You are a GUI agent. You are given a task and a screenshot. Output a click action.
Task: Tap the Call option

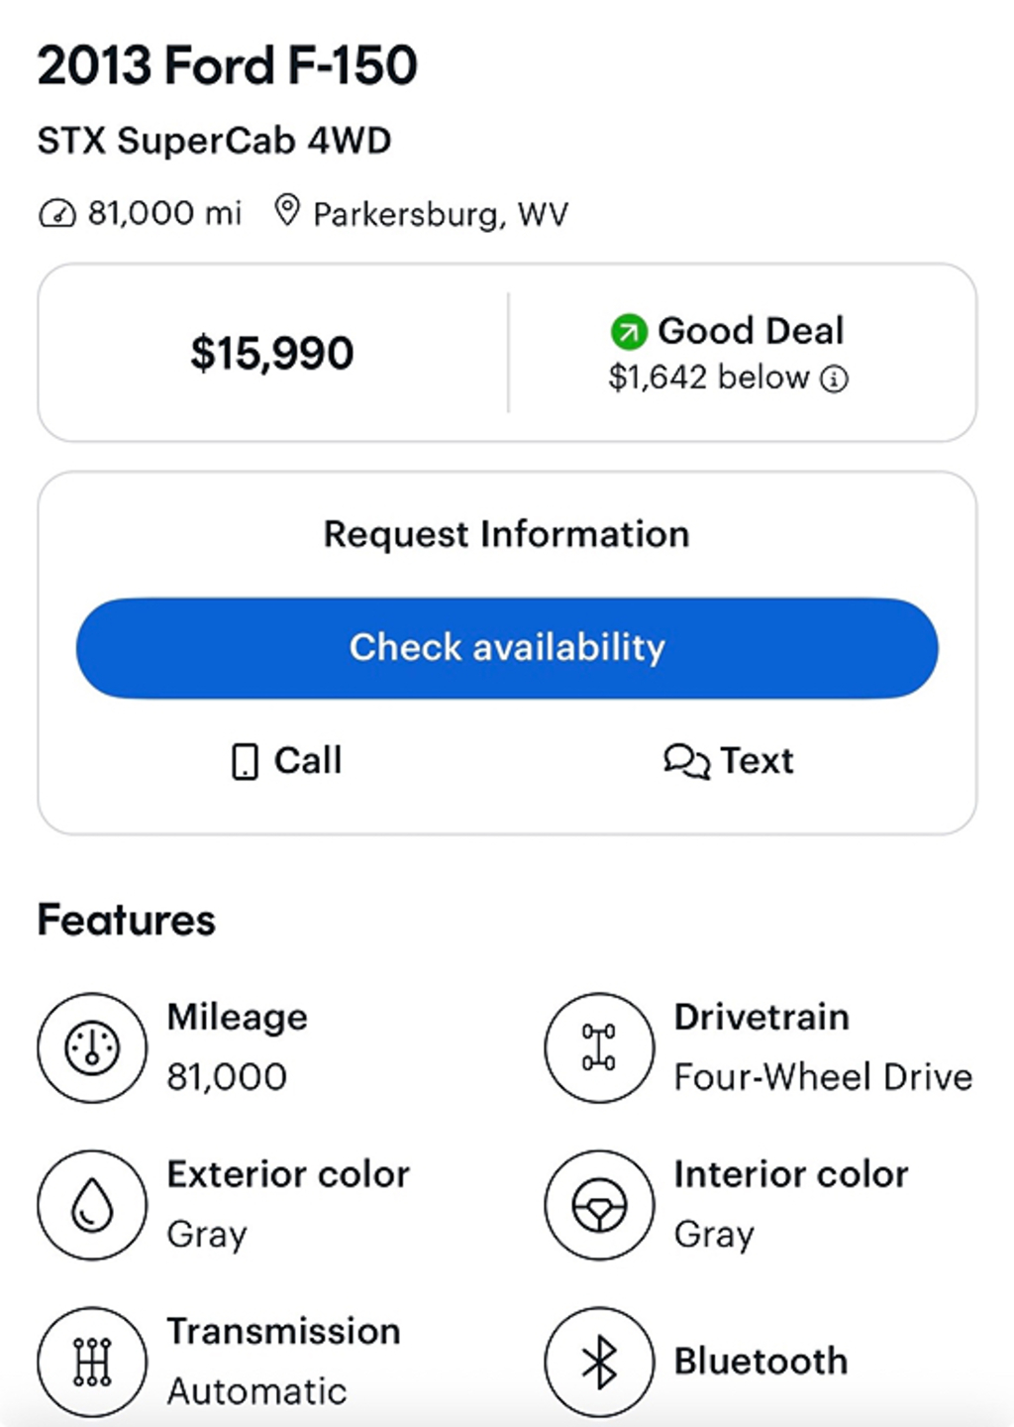pyautogui.click(x=286, y=761)
